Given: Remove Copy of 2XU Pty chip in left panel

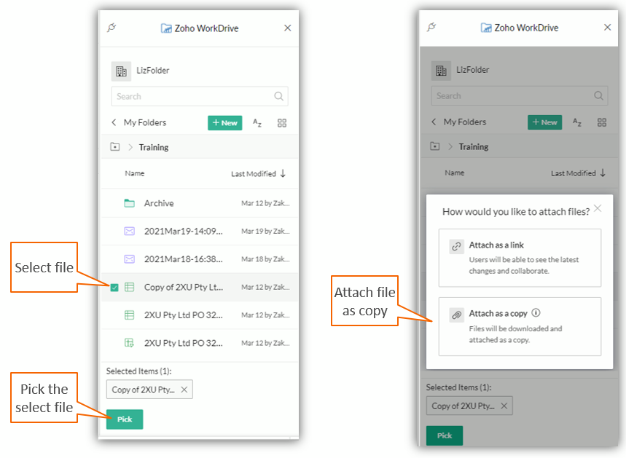Looking at the screenshot, I should [184, 390].
